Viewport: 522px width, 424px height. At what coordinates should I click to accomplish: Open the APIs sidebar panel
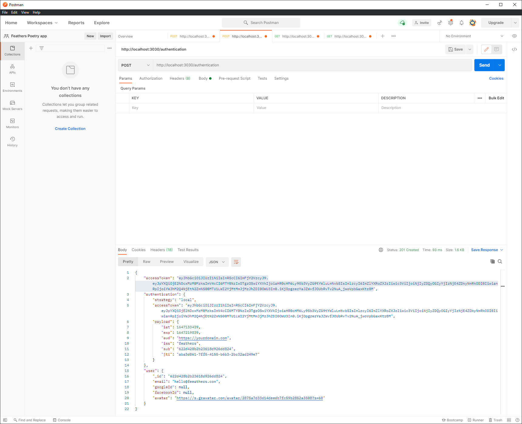point(12,69)
